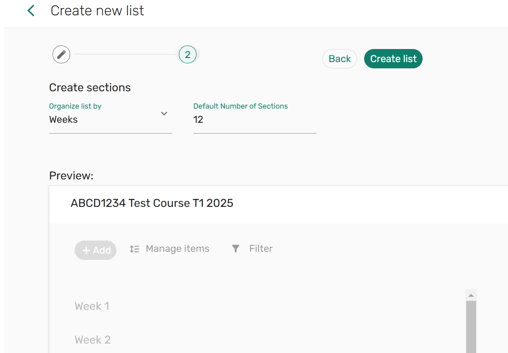Click the scrollbar up arrow
Viewport: 508px width, 353px height.
pos(471,295)
